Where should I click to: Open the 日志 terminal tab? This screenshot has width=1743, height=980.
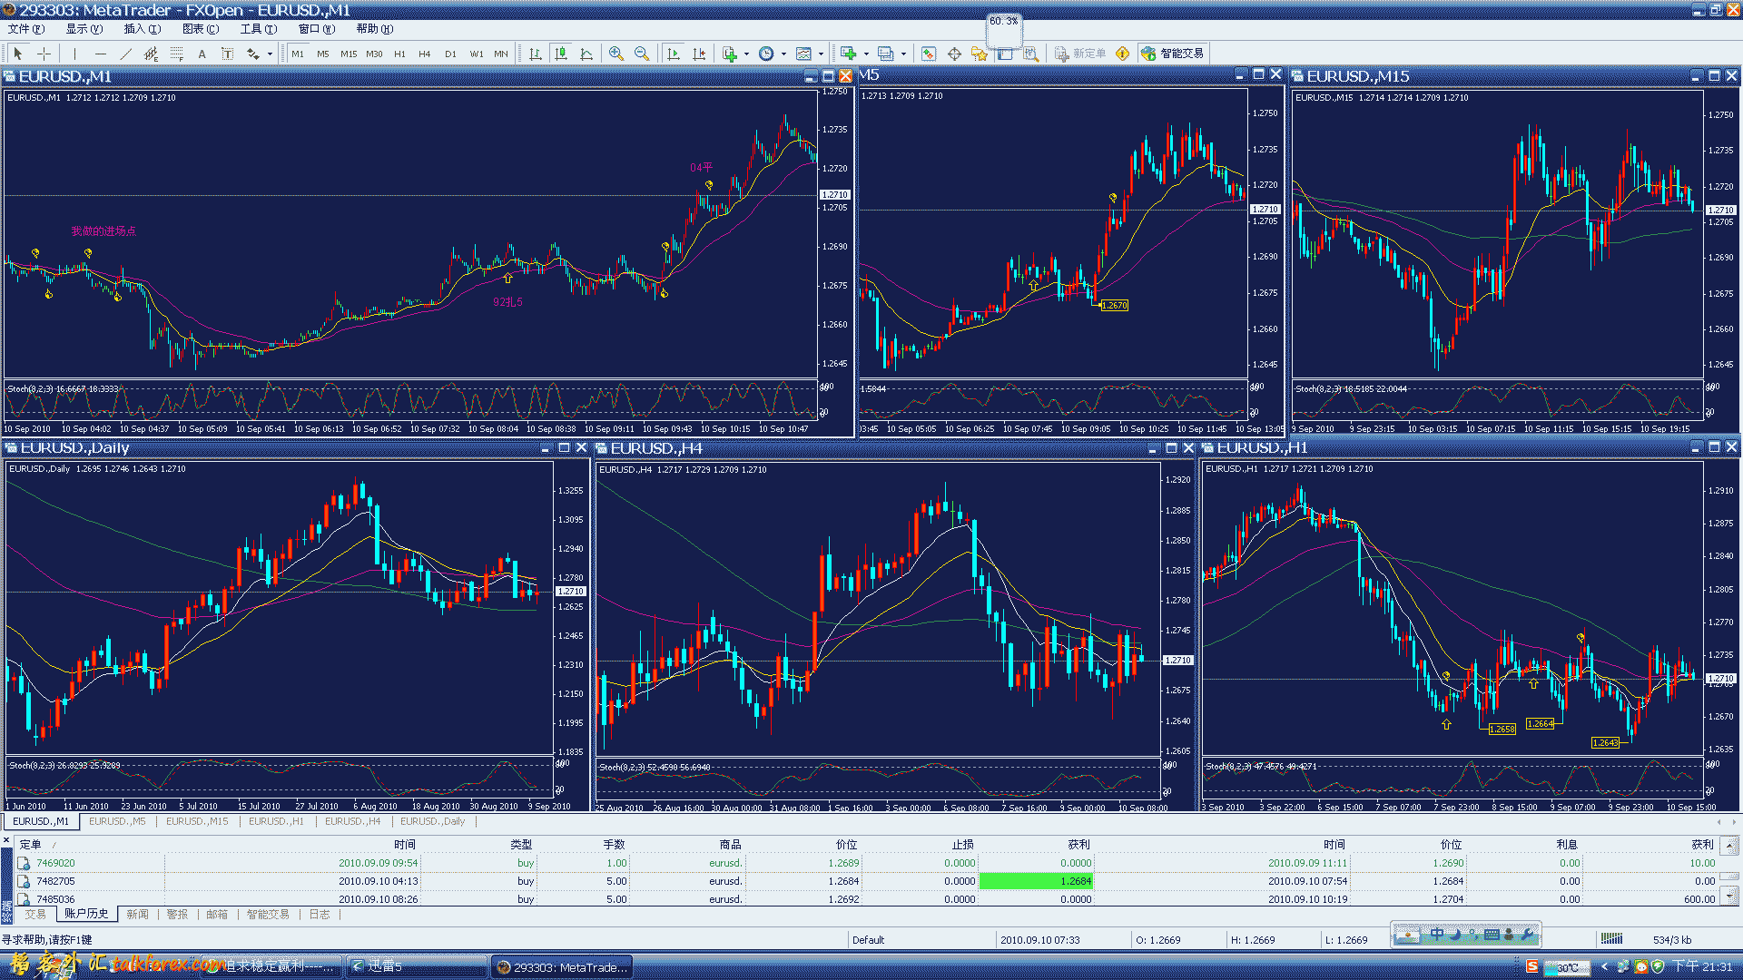tap(320, 914)
